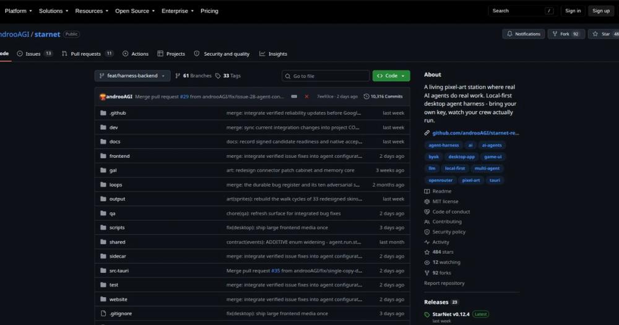Viewport: 619px width, 325px height.
Task: Open the shared folder icon
Action: (x=103, y=241)
